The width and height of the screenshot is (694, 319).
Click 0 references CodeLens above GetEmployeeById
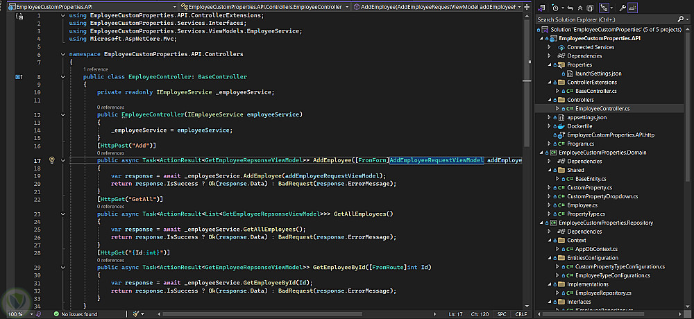[x=110, y=260]
